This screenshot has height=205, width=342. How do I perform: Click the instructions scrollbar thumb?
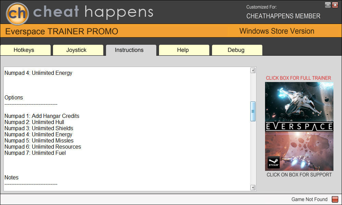coord(253,111)
